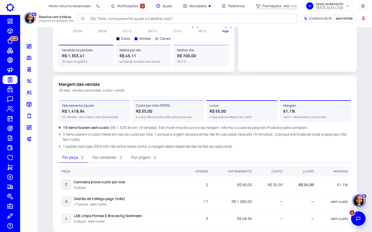Toggle night mode with the moon button
The width and height of the screenshot is (372, 232).
(98, 6)
